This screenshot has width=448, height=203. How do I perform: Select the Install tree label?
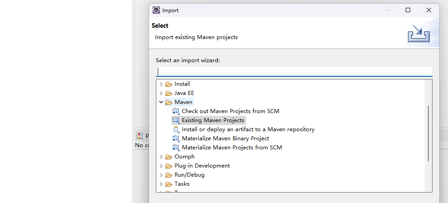coord(182,84)
